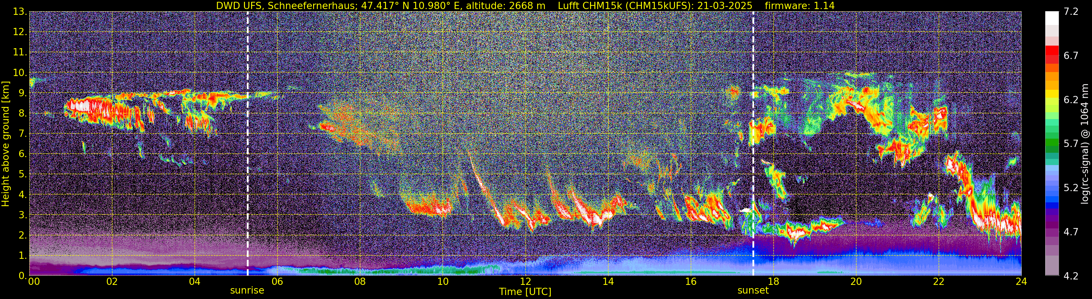Click the y-axis tick label '5.'
The image size is (1092, 299).
click(23, 174)
